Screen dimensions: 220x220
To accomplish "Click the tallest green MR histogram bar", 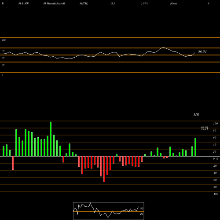I will (x=51, y=139).
